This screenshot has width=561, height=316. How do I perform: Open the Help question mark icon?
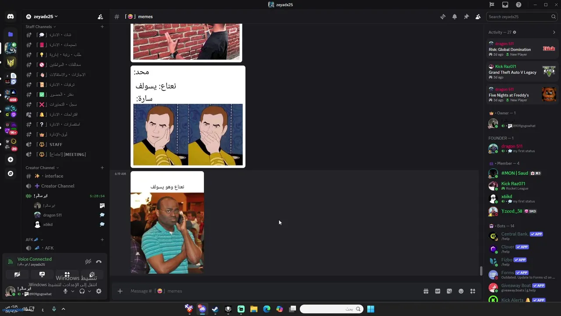click(x=518, y=5)
